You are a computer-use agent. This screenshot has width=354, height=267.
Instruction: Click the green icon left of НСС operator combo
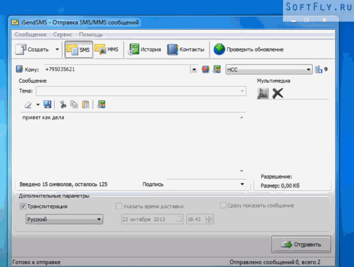click(217, 69)
